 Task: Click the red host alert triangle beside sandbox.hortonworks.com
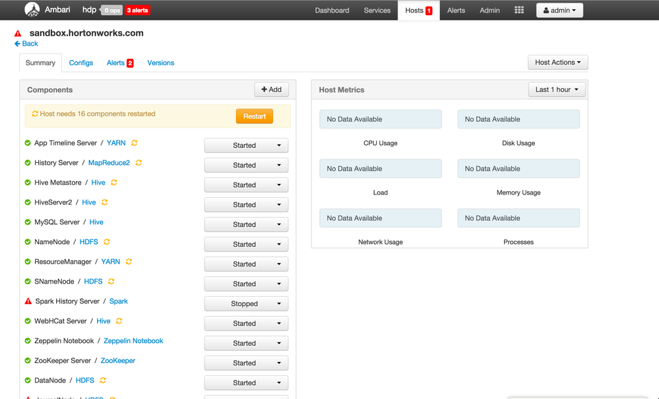click(18, 34)
